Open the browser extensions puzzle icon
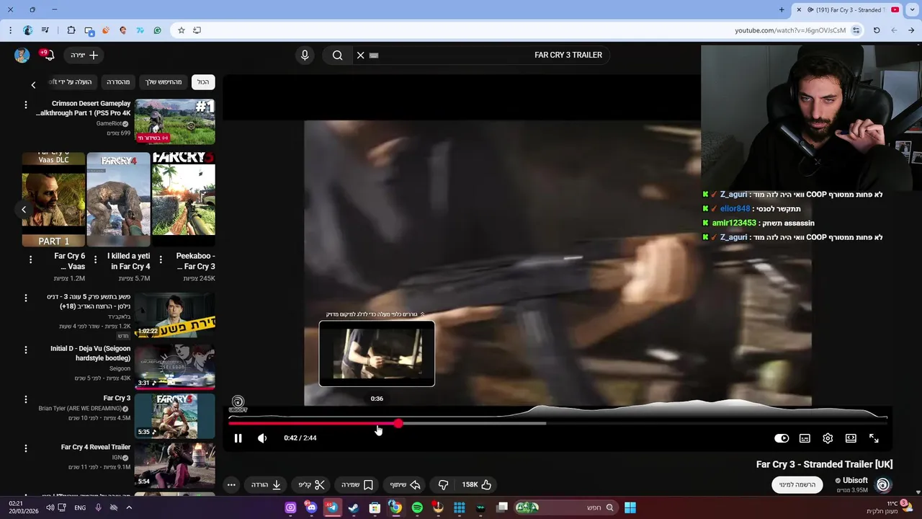Screen dimensions: 922x519 (x=71, y=30)
